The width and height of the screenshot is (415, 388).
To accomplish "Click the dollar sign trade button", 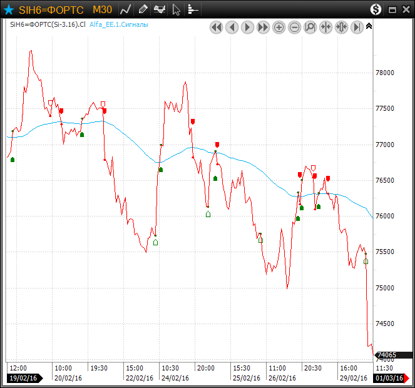I will tap(376, 9).
